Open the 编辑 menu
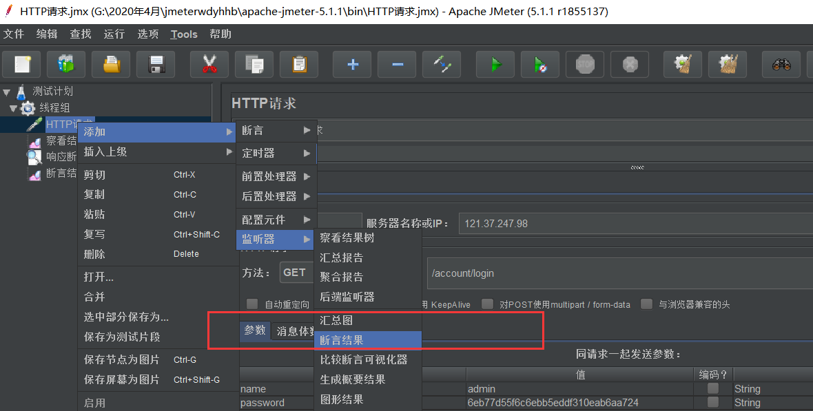This screenshot has height=411, width=813. 47,34
